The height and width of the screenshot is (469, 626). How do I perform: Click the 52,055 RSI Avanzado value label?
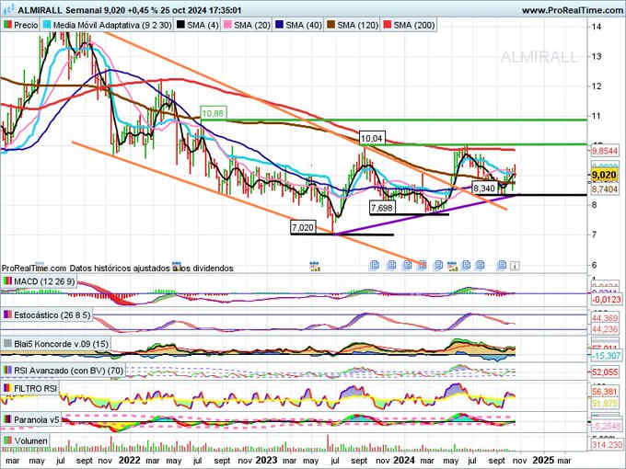[605, 372]
